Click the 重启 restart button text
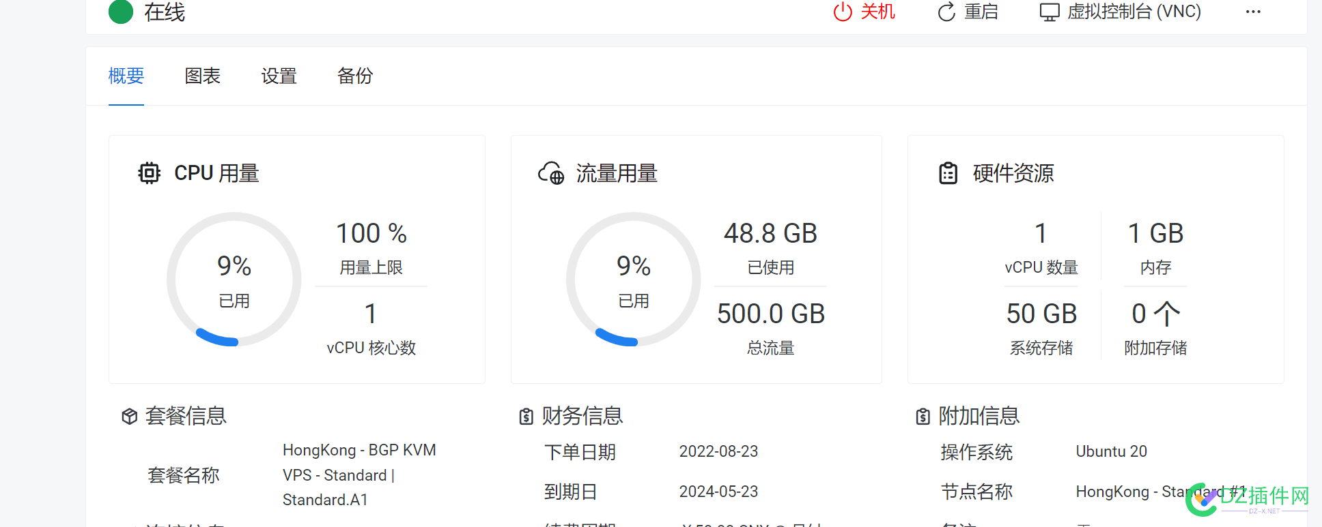The height and width of the screenshot is (527, 1322). (981, 12)
